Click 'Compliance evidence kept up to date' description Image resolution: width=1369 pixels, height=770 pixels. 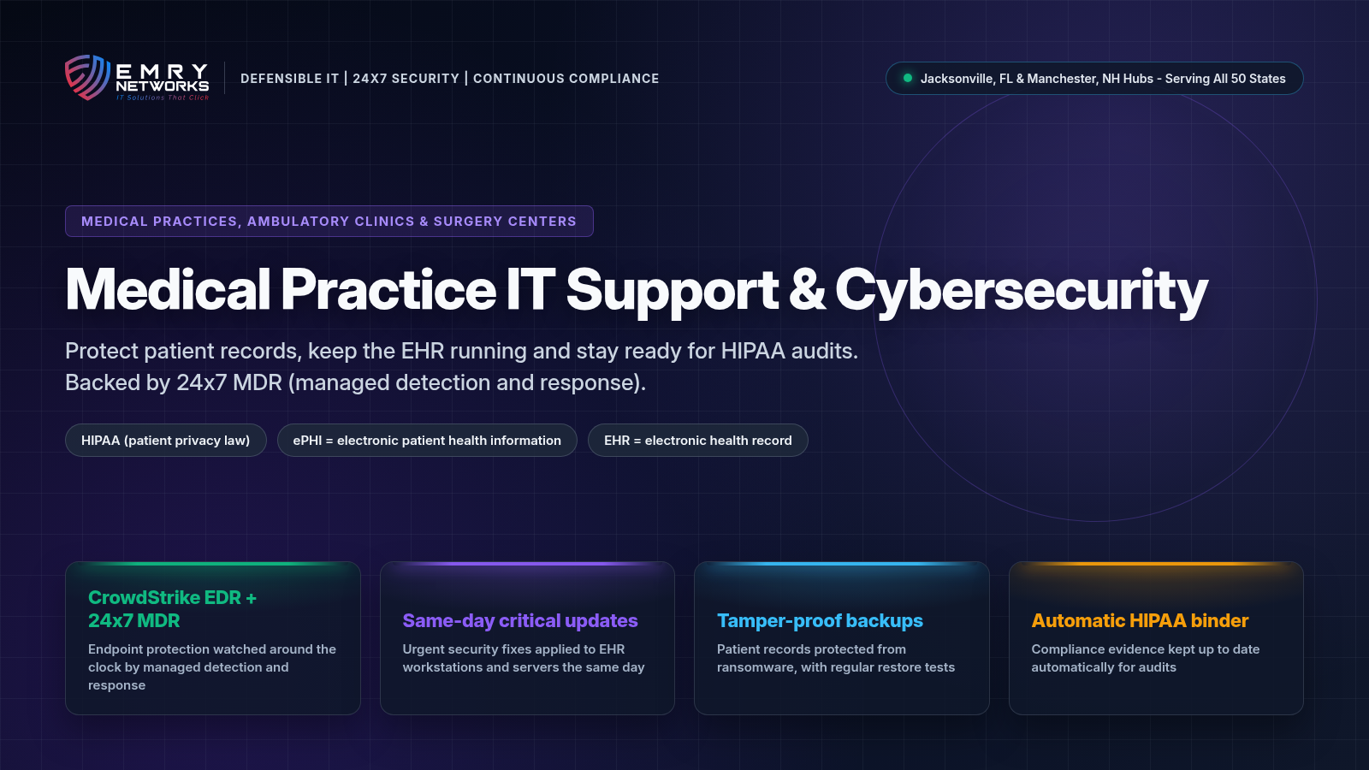[x=1146, y=658]
